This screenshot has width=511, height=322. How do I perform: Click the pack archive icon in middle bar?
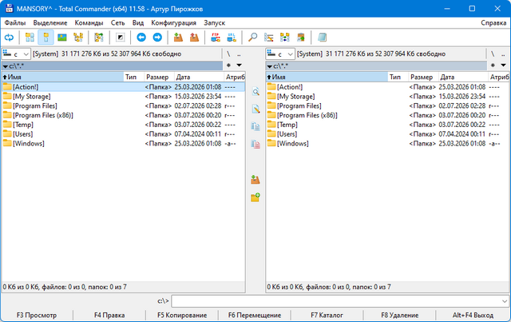(255, 180)
